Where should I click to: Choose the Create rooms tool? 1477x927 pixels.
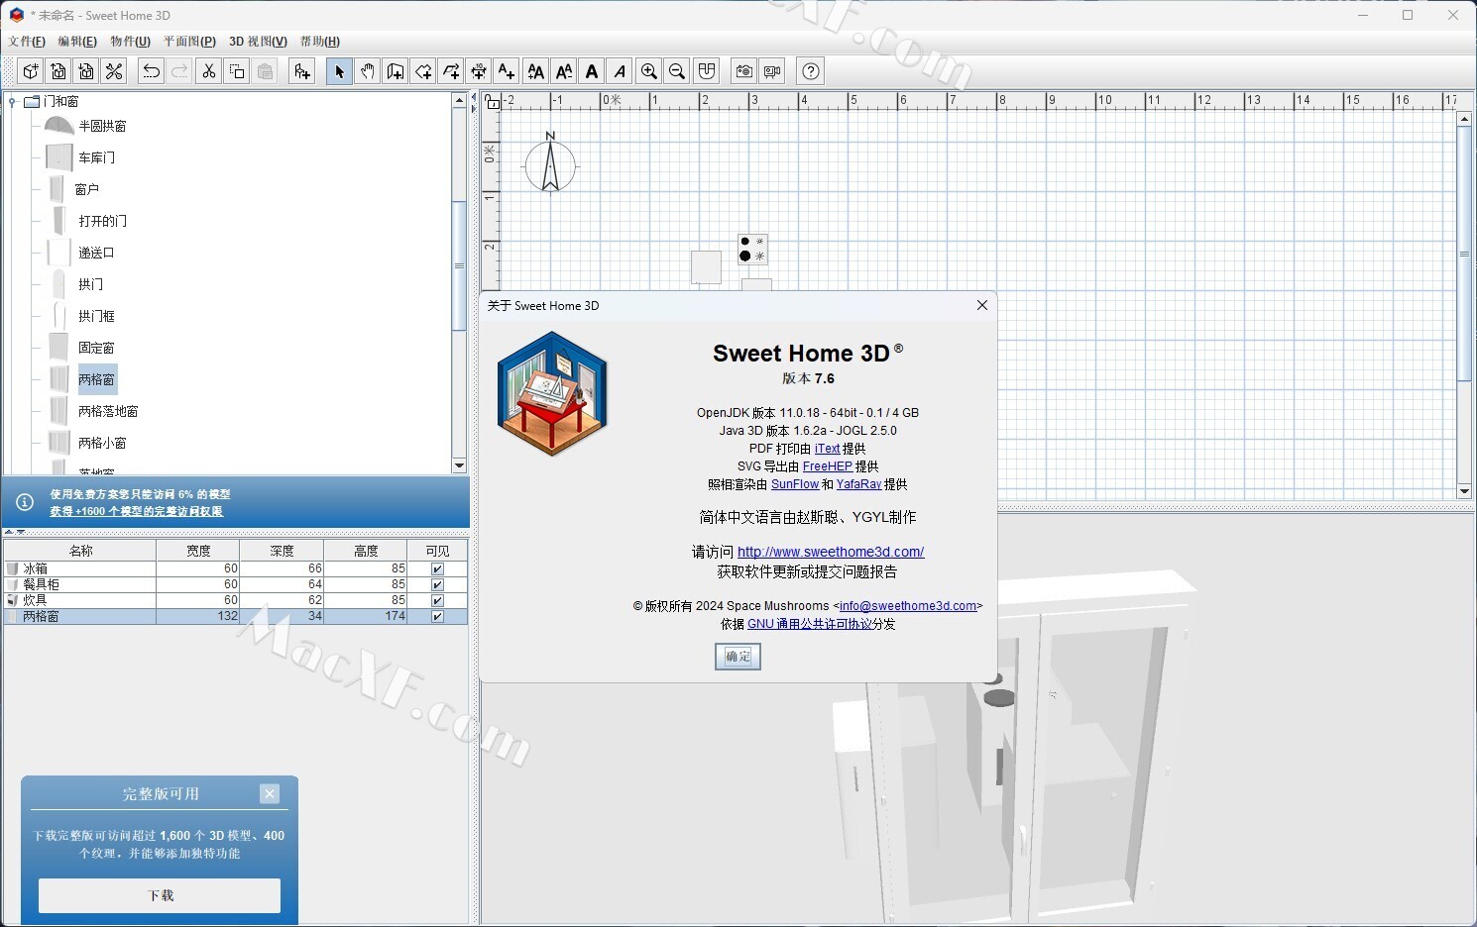(423, 71)
